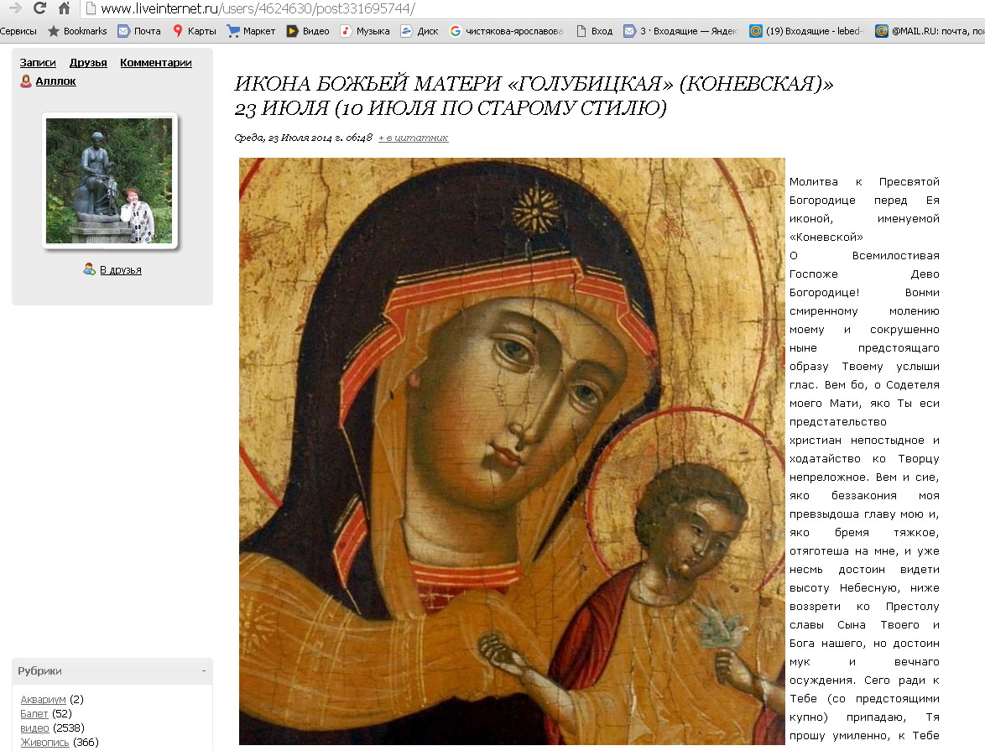Click the user avatar photo with statue

[109, 181]
